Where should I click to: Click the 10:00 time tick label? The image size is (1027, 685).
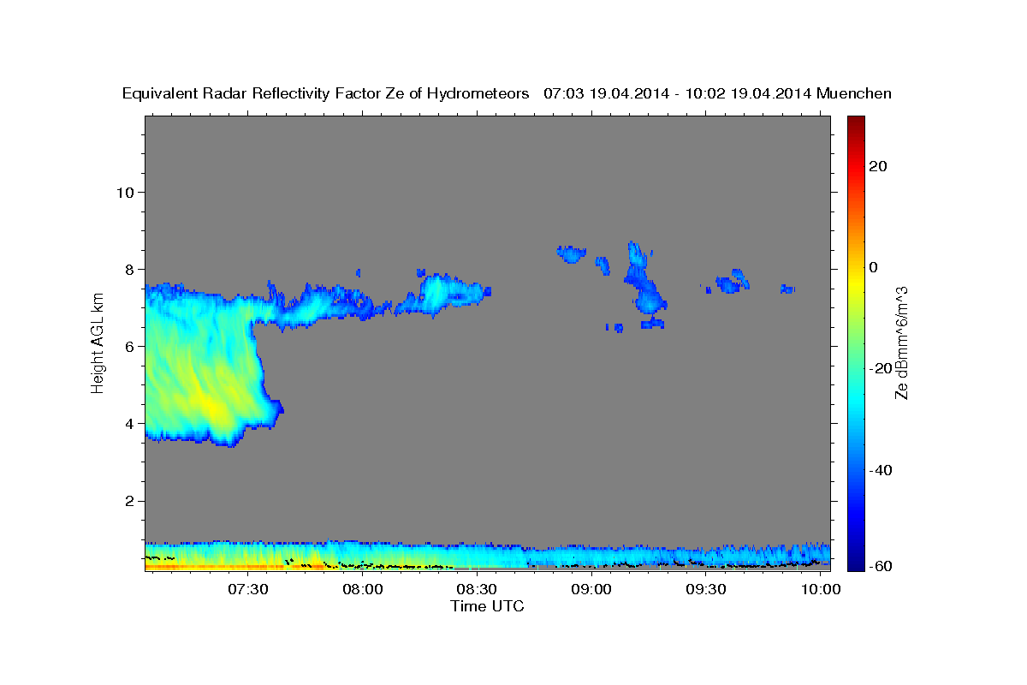pyautogui.click(x=822, y=589)
